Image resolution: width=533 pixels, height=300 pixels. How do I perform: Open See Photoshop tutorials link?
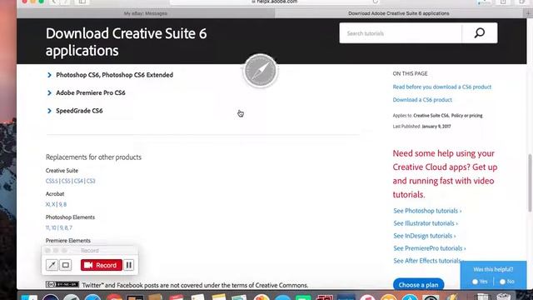coord(427,211)
